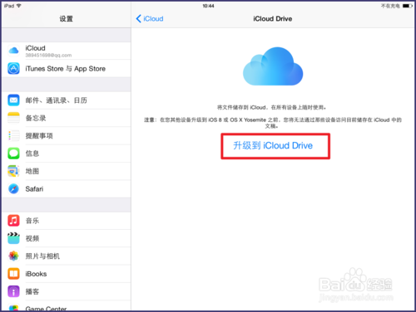Tap the Photos (照片与相机) flower icon
The width and height of the screenshot is (416, 312).
[x=13, y=256]
